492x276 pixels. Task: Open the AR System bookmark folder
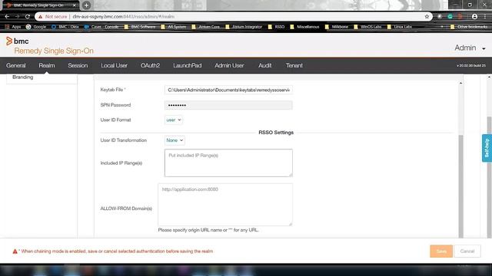[x=174, y=27]
